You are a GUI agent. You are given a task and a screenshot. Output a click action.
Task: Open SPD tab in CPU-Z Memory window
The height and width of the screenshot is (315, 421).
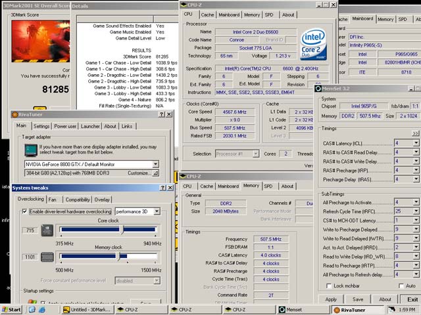[268, 186]
